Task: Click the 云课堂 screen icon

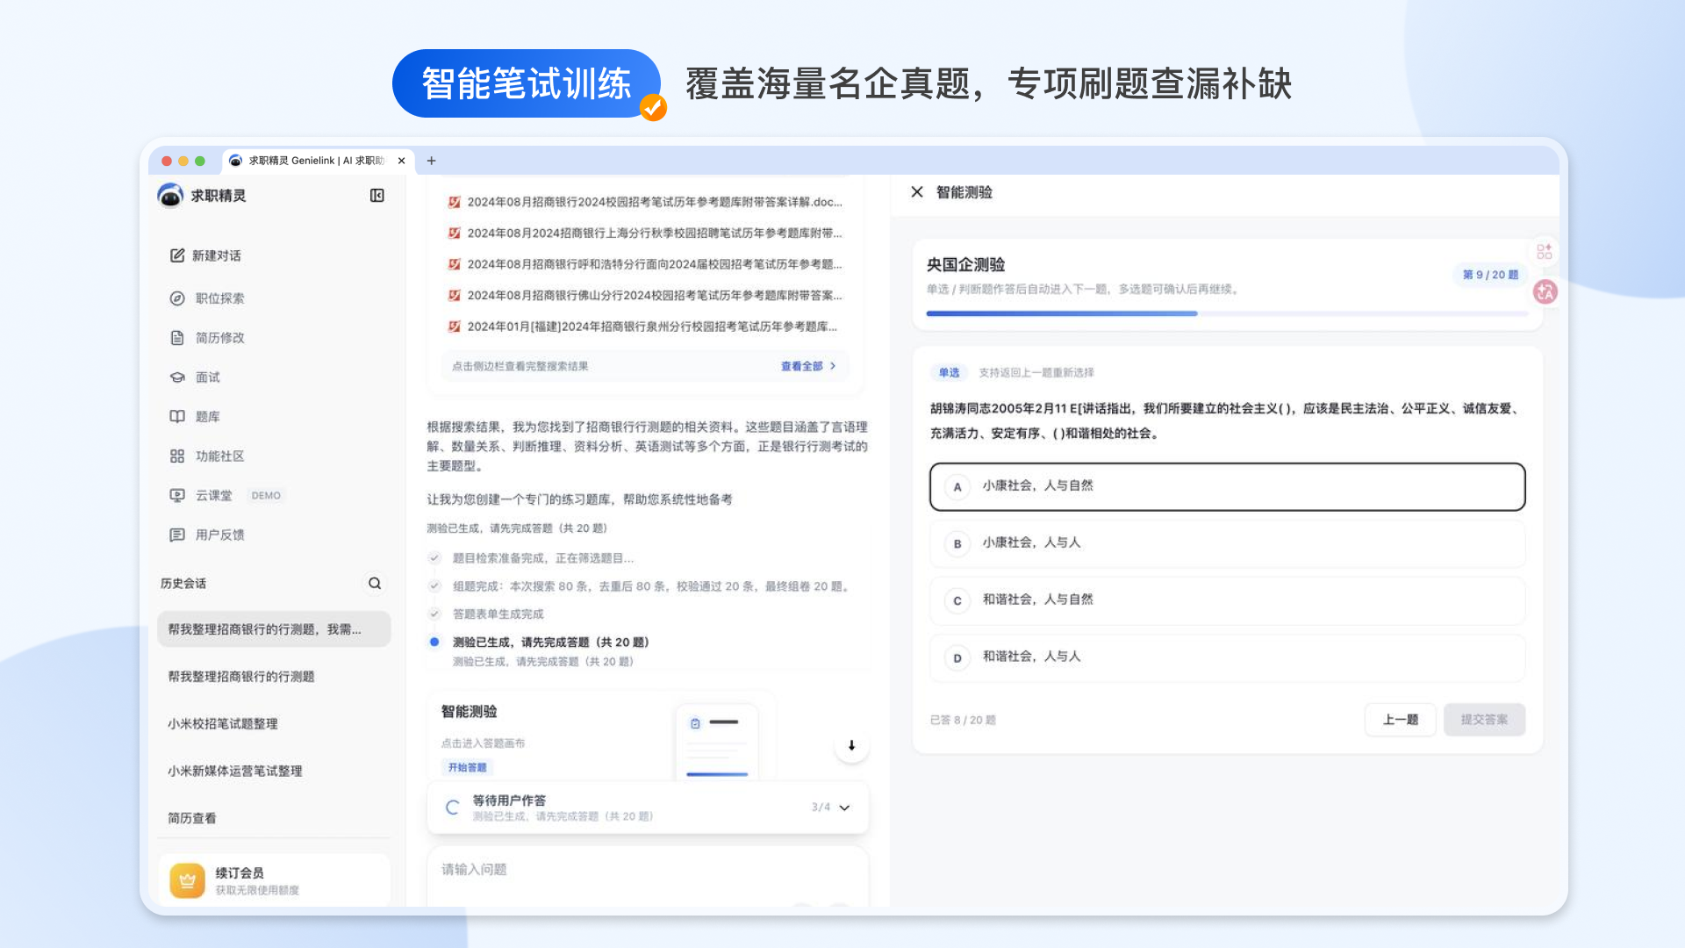Action: click(177, 496)
